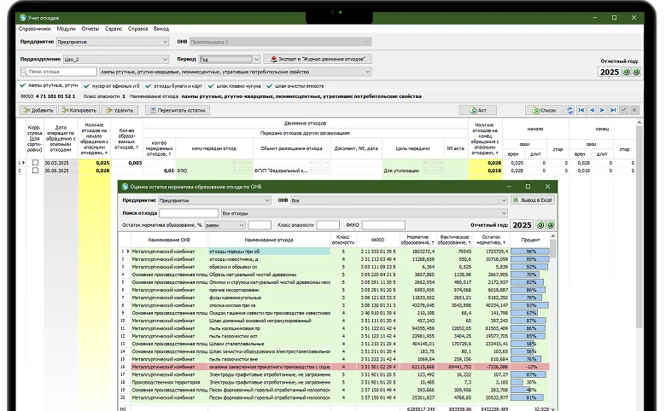Tick the checkbox in row 2 dated 30.06.2025
This screenshot has width=666, height=411.
point(34,171)
